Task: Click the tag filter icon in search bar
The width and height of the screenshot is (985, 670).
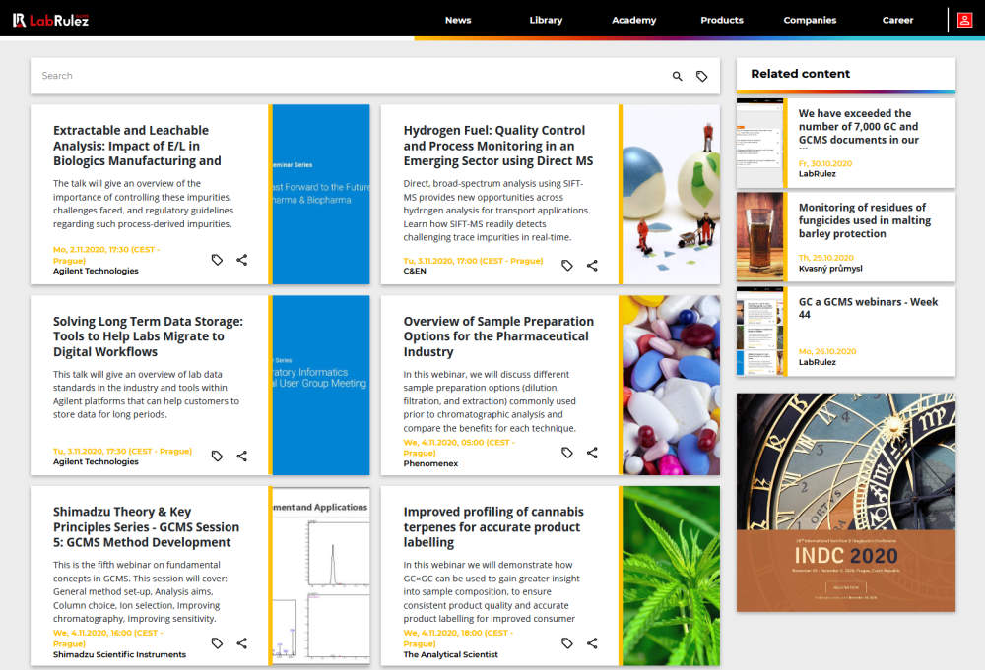Action: 701,76
